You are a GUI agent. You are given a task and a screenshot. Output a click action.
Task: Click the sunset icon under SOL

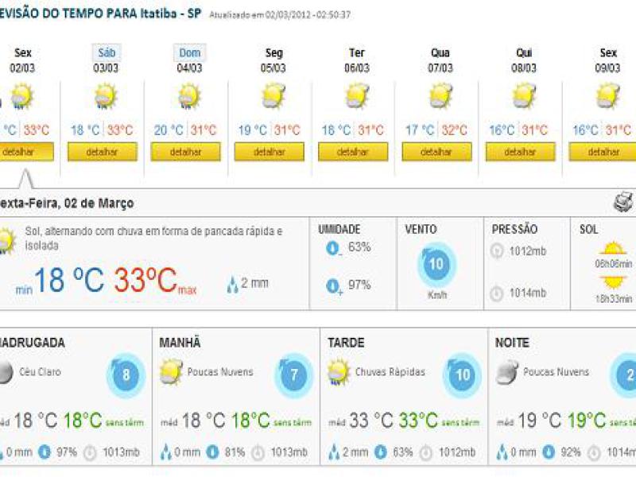coord(613,282)
